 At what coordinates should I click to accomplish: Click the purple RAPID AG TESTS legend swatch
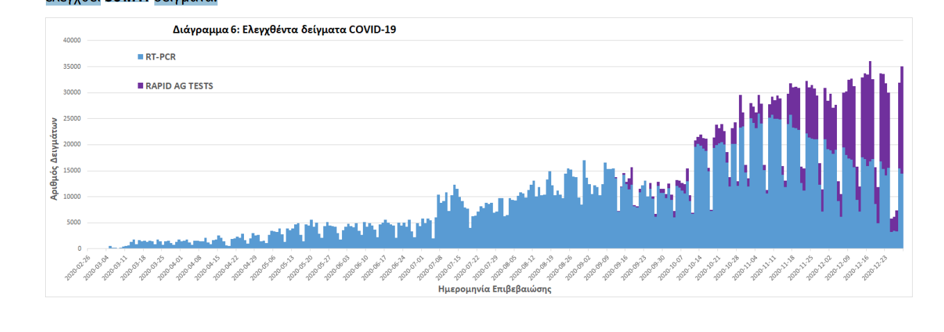point(140,86)
